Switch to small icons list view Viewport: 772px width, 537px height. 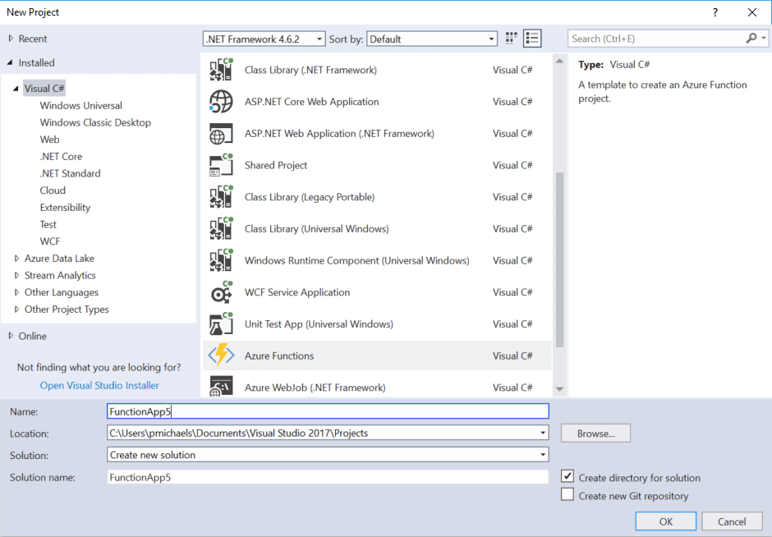(532, 39)
